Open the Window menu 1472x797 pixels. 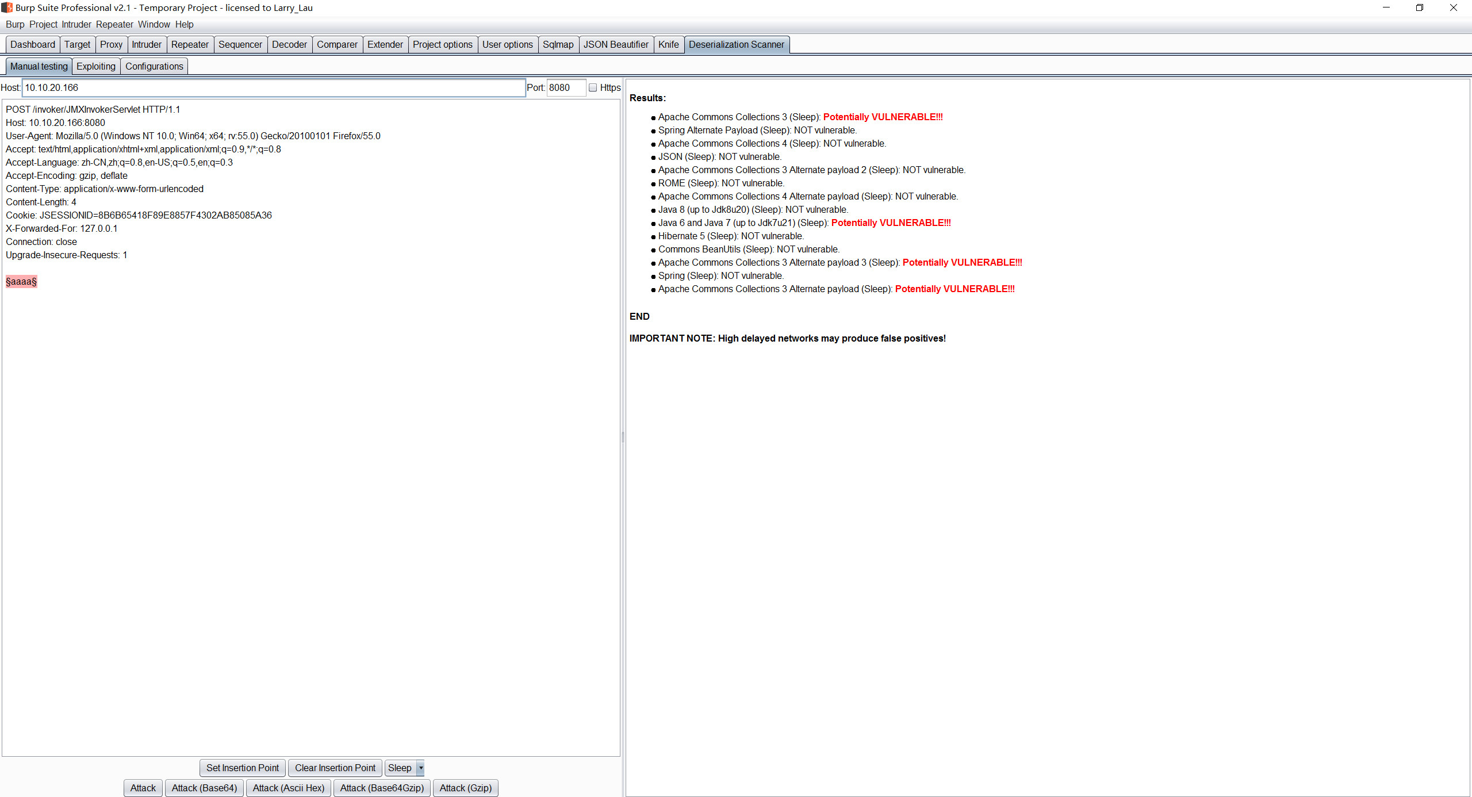[154, 24]
